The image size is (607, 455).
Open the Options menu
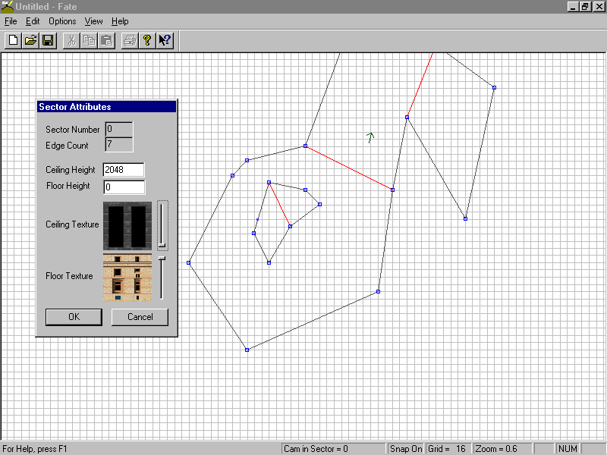(x=62, y=21)
